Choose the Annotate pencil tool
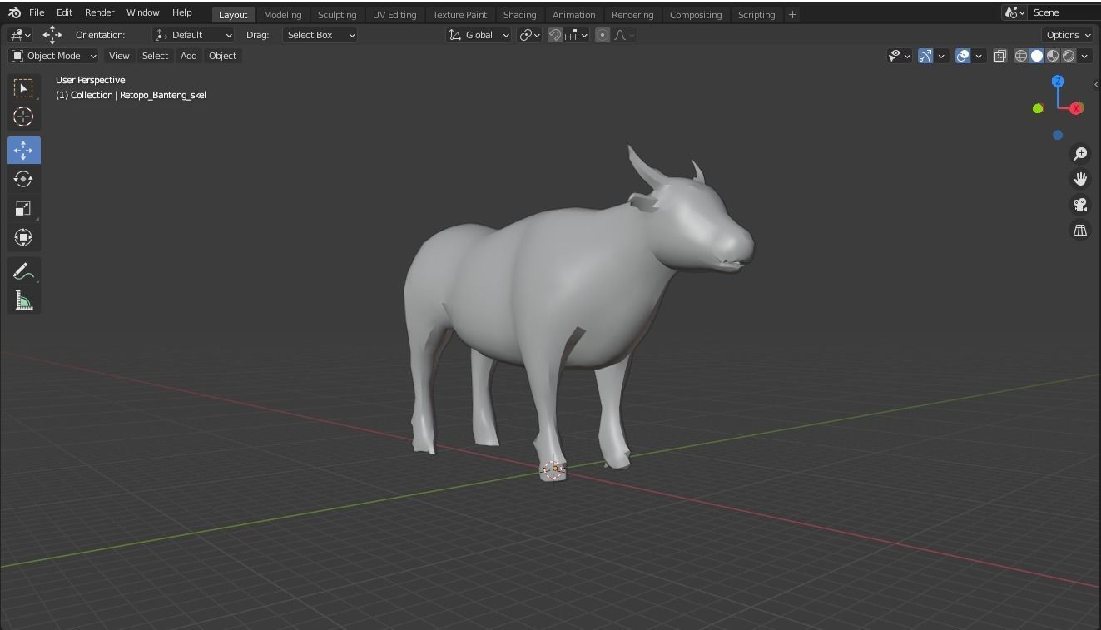Viewport: 1101px width, 630px height. (x=23, y=271)
